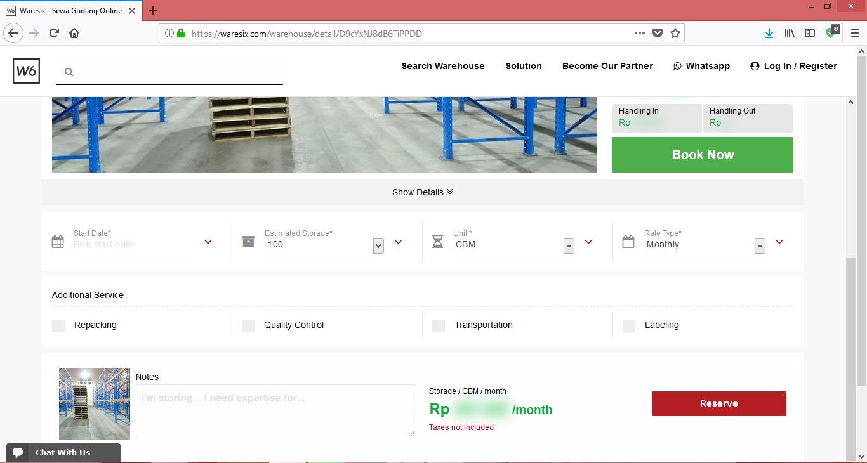
Task: Reload the page with the refresh icon
Action: coord(55,34)
